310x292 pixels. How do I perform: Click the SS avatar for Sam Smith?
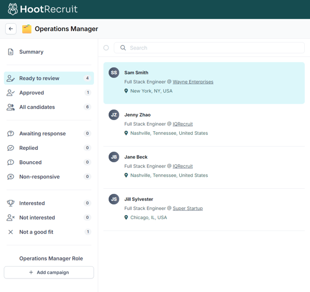(114, 73)
